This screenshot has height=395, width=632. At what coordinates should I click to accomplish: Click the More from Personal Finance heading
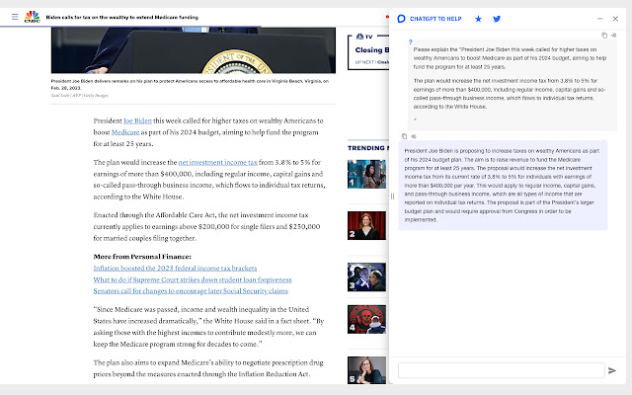[142, 257]
